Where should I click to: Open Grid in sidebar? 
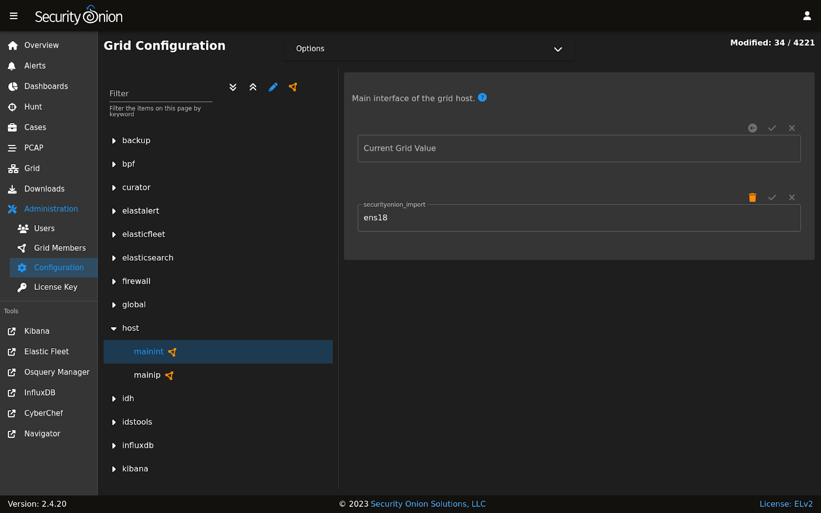pyautogui.click(x=49, y=168)
